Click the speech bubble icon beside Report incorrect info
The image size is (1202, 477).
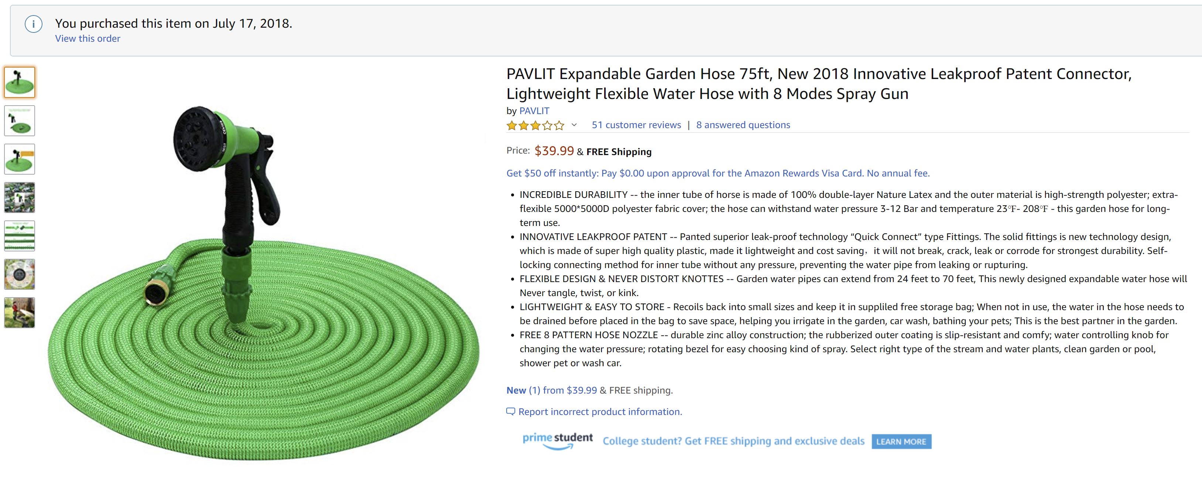coord(510,412)
